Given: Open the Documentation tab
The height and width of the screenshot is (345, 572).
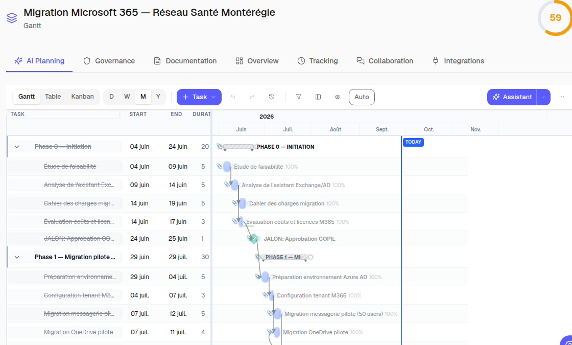Looking at the screenshot, I should coord(185,61).
